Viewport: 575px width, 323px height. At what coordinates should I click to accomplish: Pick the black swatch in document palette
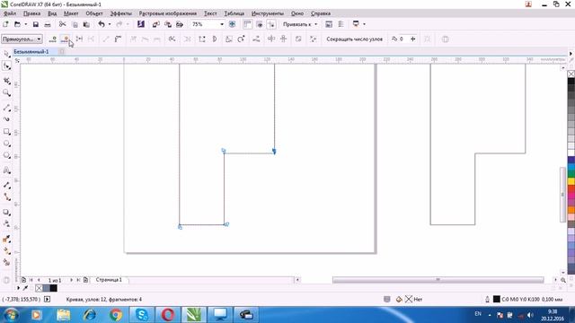54,288
